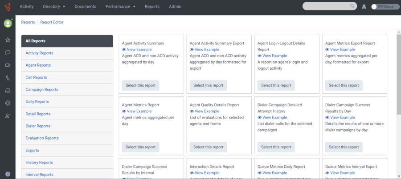
Task: Click the scrollbar down arrow
Action: [399, 176]
